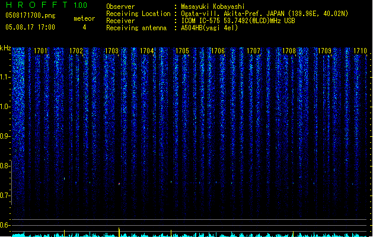373x237 pixels.
Task: Select the A504HB(yagi 4el) antenna text
Action: click(209, 28)
